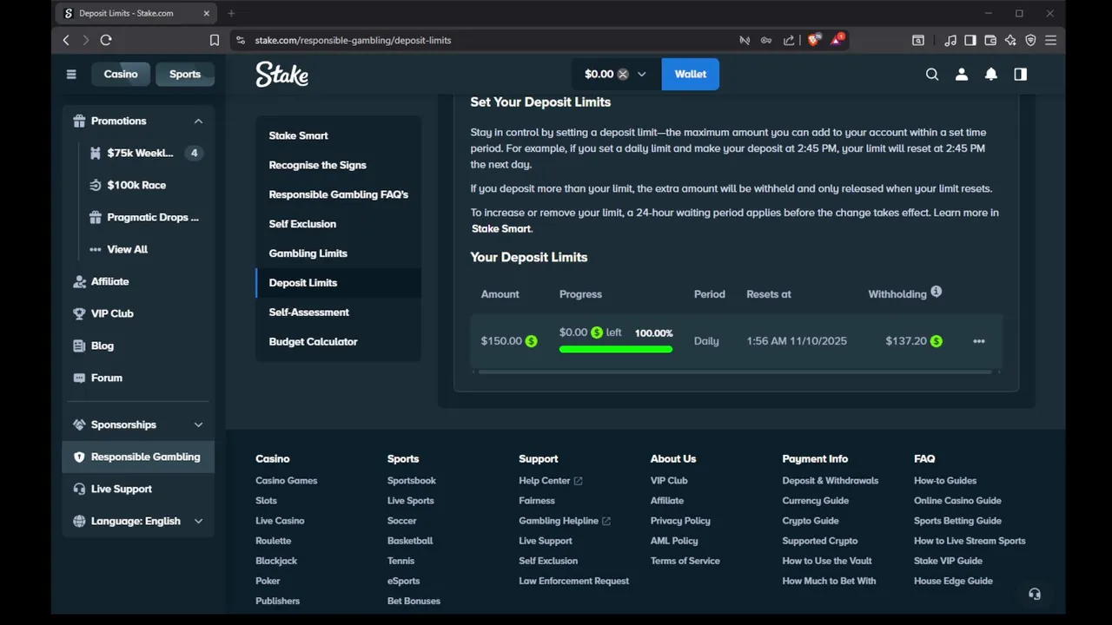Open the Brave Rewards triangle icon
This screenshot has width=1112, height=625.
pyautogui.click(x=837, y=40)
